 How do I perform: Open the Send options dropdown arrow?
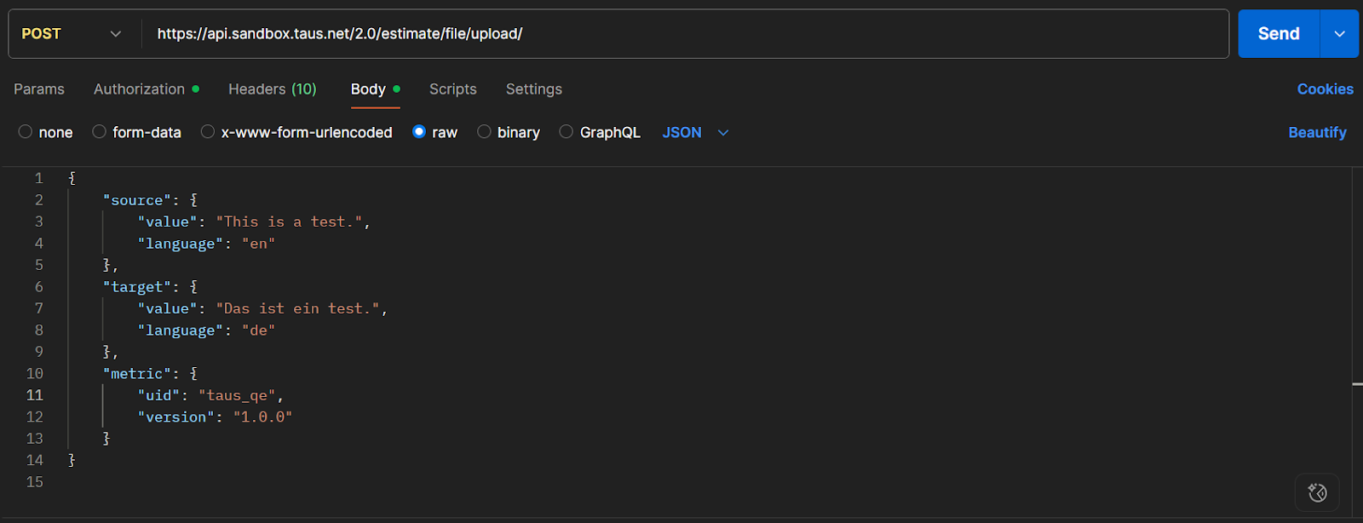1339,34
